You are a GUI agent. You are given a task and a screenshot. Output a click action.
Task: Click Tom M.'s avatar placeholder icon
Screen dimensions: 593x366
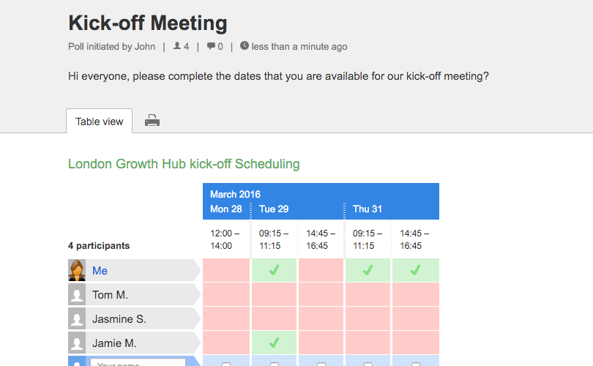pyautogui.click(x=77, y=294)
